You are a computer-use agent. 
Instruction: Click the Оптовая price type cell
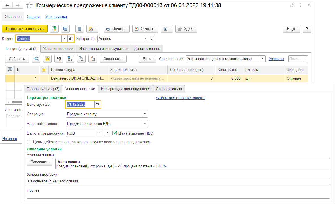click(296, 78)
